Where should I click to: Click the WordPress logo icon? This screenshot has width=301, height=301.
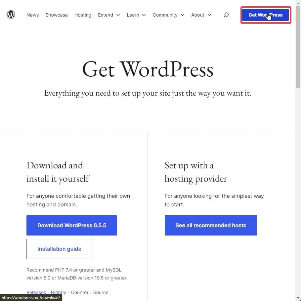[x=11, y=15]
